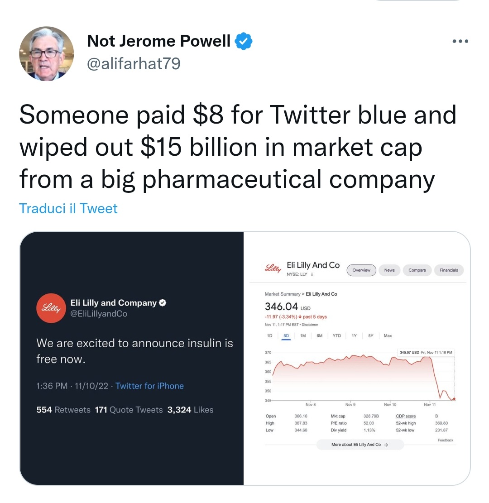Click the Lilly logo in the stock panel
This screenshot has height=503, width=489.
pos(273,268)
